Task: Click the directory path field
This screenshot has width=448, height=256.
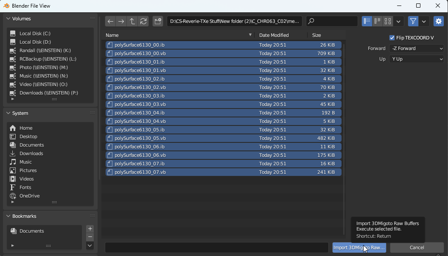Action: [234, 21]
